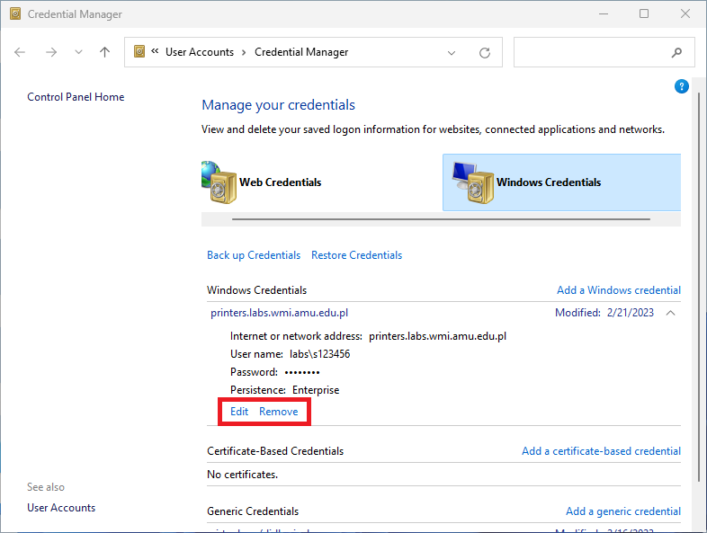This screenshot has height=533, width=707.
Task: Click Restore Credentials link
Action: click(x=357, y=255)
